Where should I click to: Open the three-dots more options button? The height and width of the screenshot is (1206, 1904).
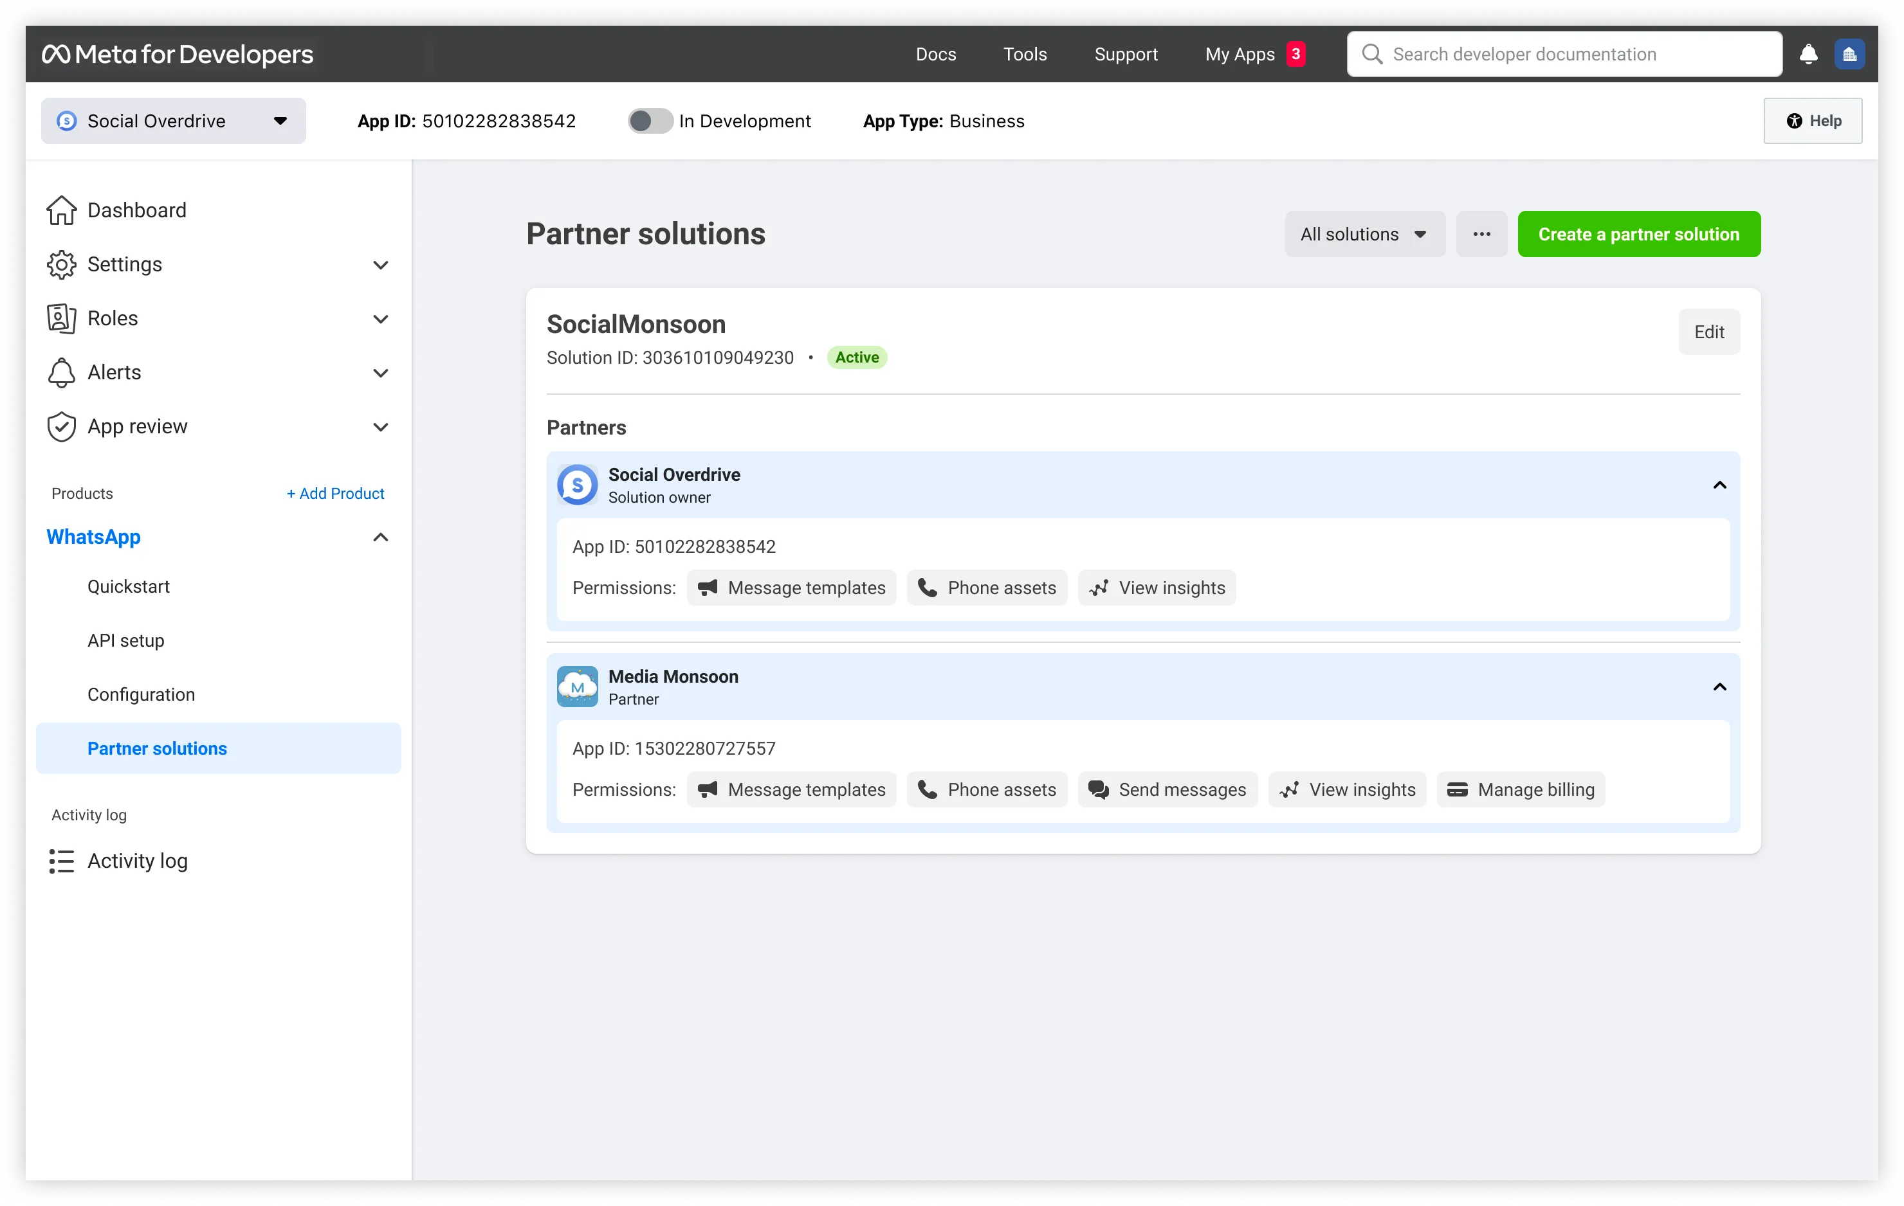(1481, 234)
